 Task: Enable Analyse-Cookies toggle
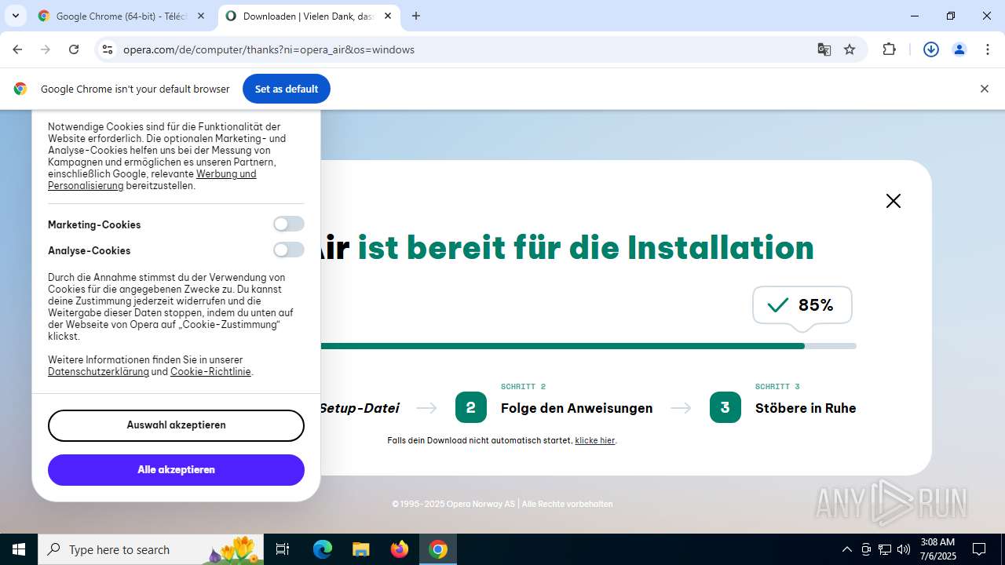(289, 250)
